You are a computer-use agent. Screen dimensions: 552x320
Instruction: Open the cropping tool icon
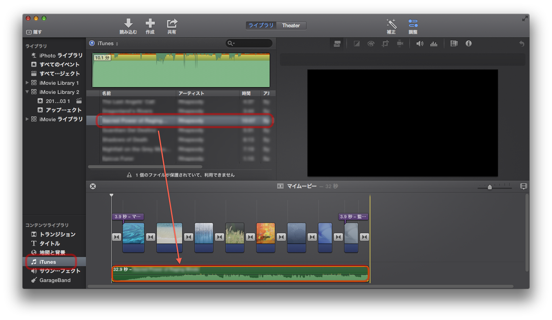(385, 44)
